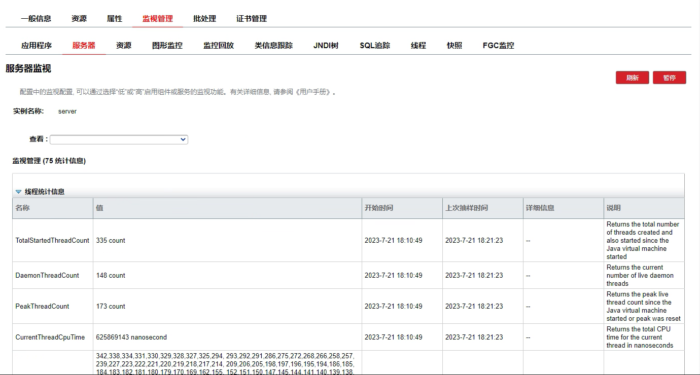Open the 应用程序 monitoring sub-tab

click(x=37, y=46)
